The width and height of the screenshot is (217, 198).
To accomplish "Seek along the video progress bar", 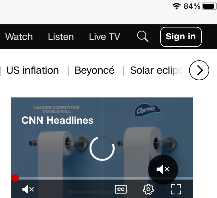I will click(x=102, y=178).
